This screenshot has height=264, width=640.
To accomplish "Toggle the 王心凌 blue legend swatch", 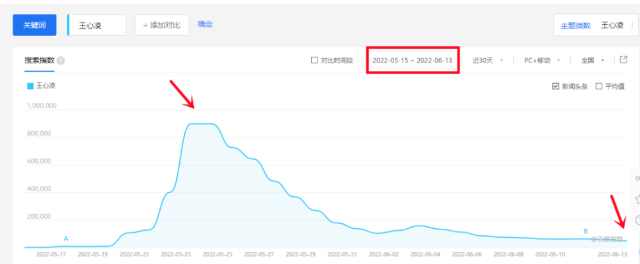I will point(30,86).
